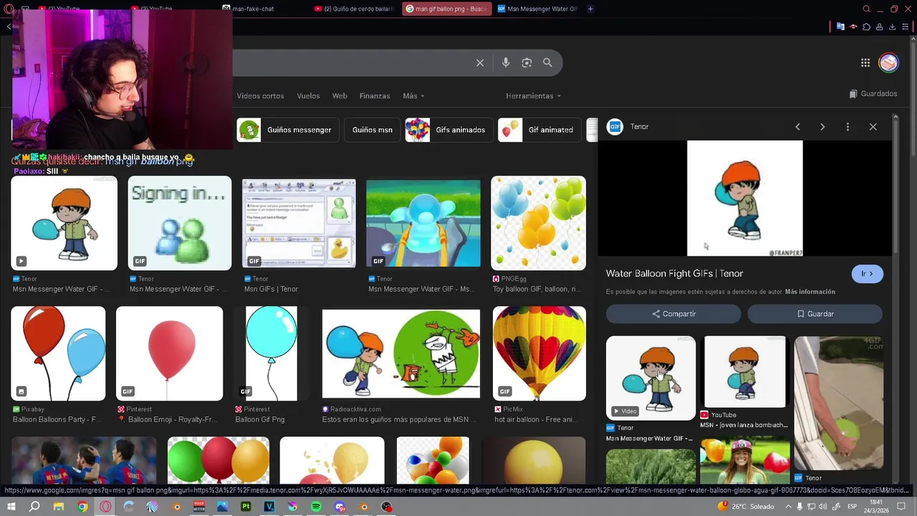
Task: Open Windows taskbar search
Action: (34, 507)
